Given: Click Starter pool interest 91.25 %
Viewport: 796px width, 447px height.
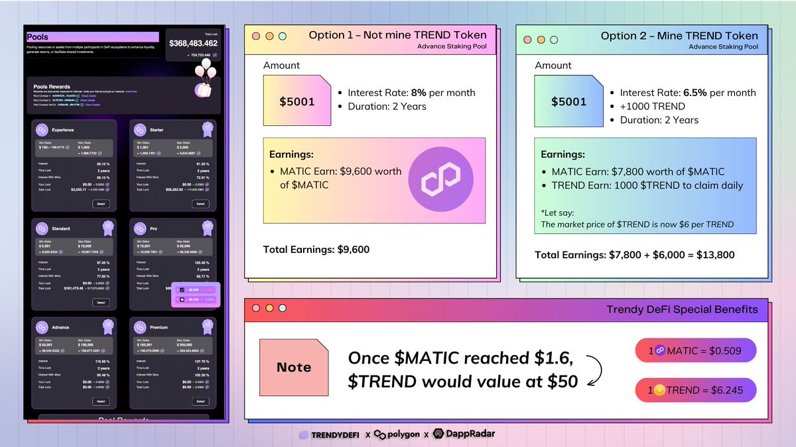Looking at the screenshot, I should click(203, 164).
